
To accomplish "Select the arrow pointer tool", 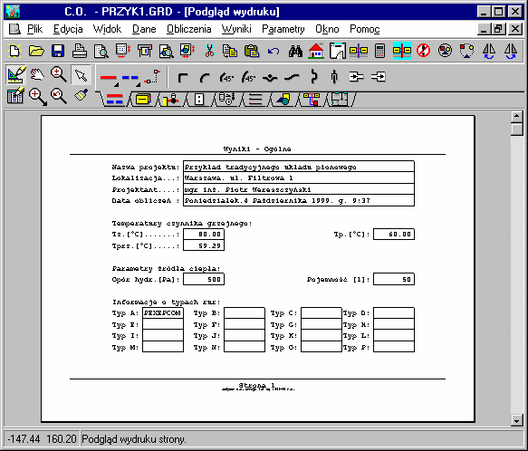I will 81,75.
